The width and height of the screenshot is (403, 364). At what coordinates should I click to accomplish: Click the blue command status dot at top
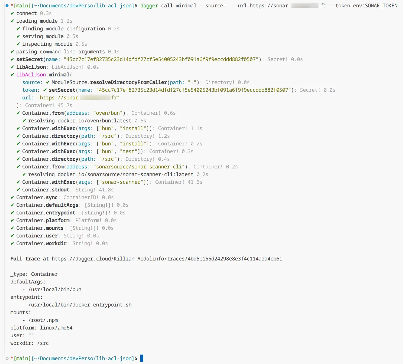(x=7, y=6)
